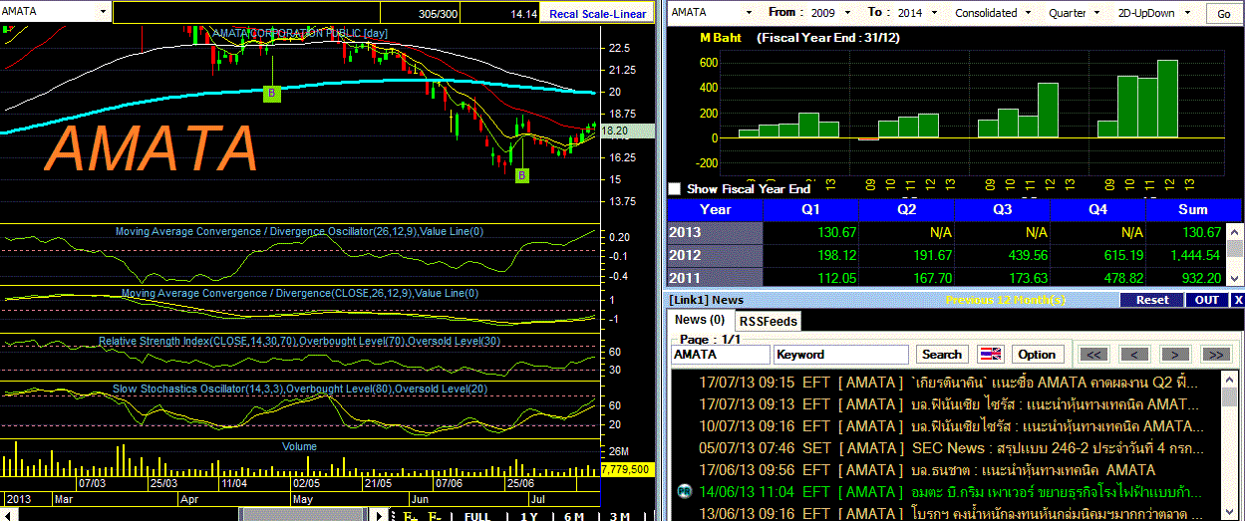Go to first news page (<<)
This screenshot has width=1245, height=521.
pos(1093,354)
